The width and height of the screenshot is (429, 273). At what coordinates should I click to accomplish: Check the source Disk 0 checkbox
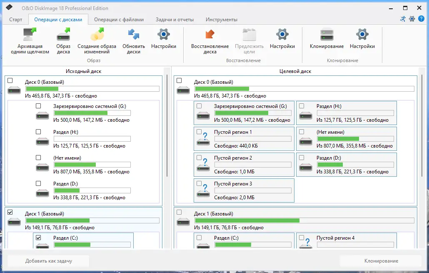click(10, 80)
